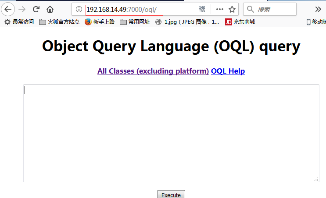The height and width of the screenshot is (198, 326).
Task: Open All Classes (excluding platform) link
Action: (153, 71)
